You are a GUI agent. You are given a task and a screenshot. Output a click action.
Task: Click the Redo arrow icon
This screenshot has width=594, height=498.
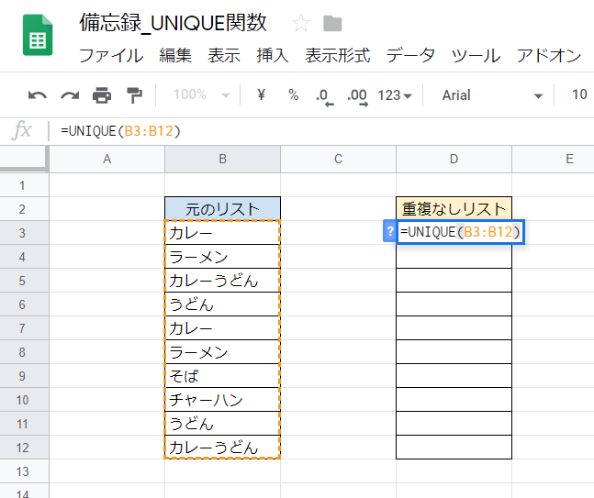point(70,95)
